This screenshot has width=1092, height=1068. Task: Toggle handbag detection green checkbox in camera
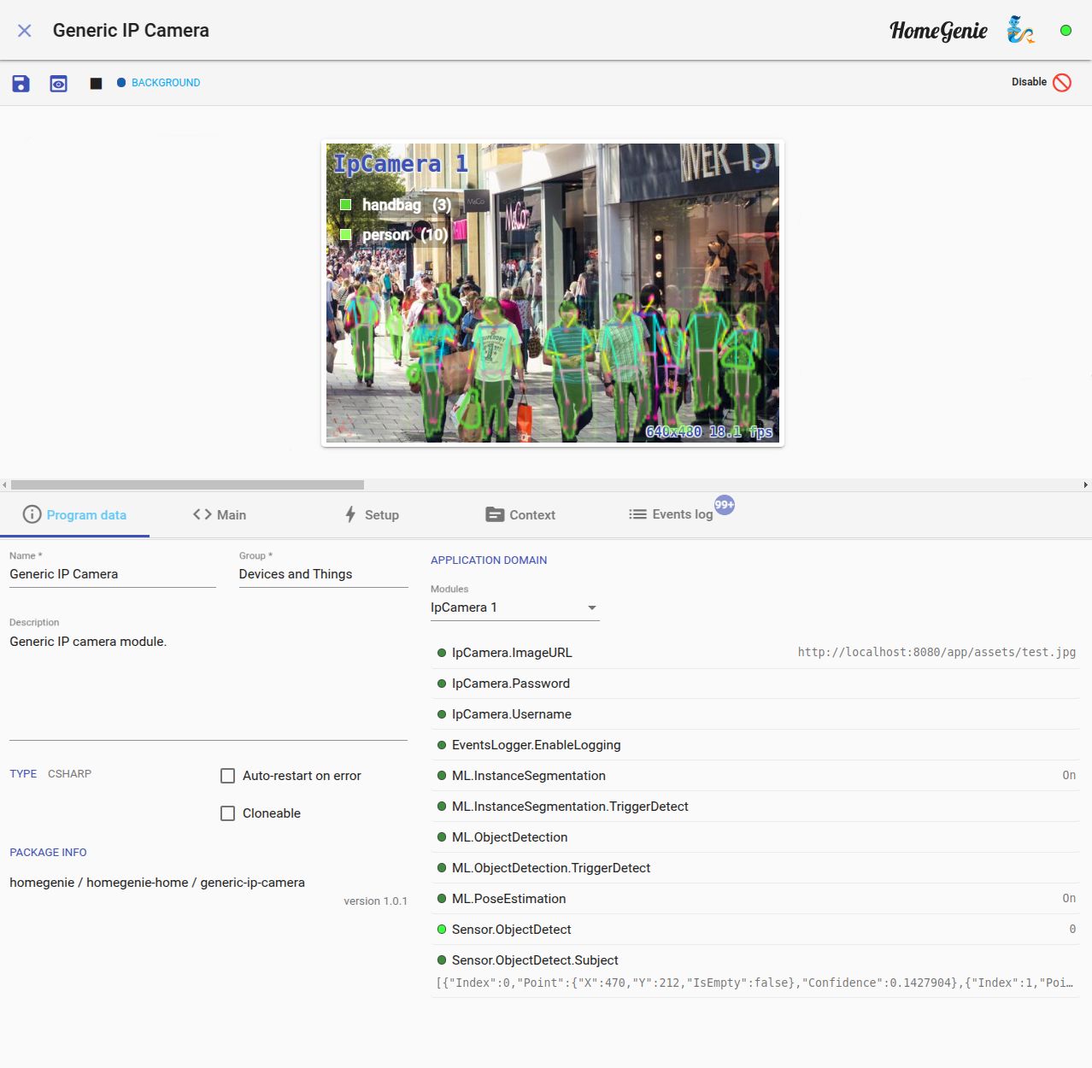point(346,205)
